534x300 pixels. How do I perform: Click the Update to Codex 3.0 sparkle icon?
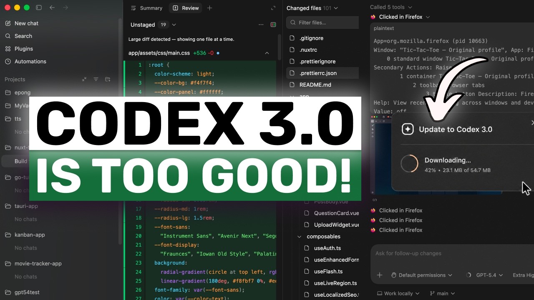pos(408,129)
